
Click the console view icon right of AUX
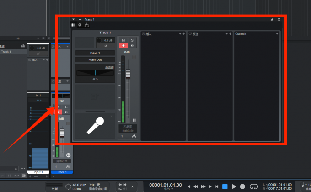tap(24, 176)
